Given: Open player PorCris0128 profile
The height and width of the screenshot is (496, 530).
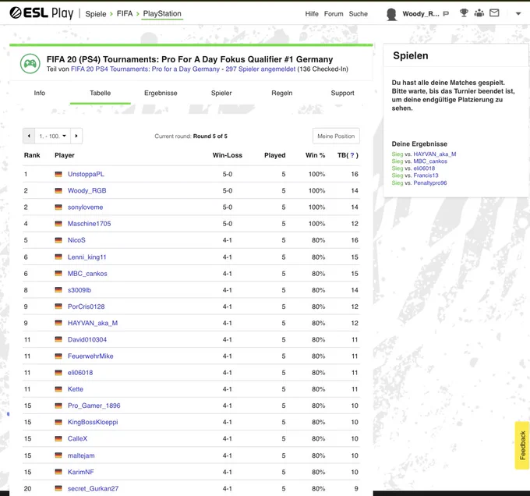Looking at the screenshot, I should coord(87,306).
